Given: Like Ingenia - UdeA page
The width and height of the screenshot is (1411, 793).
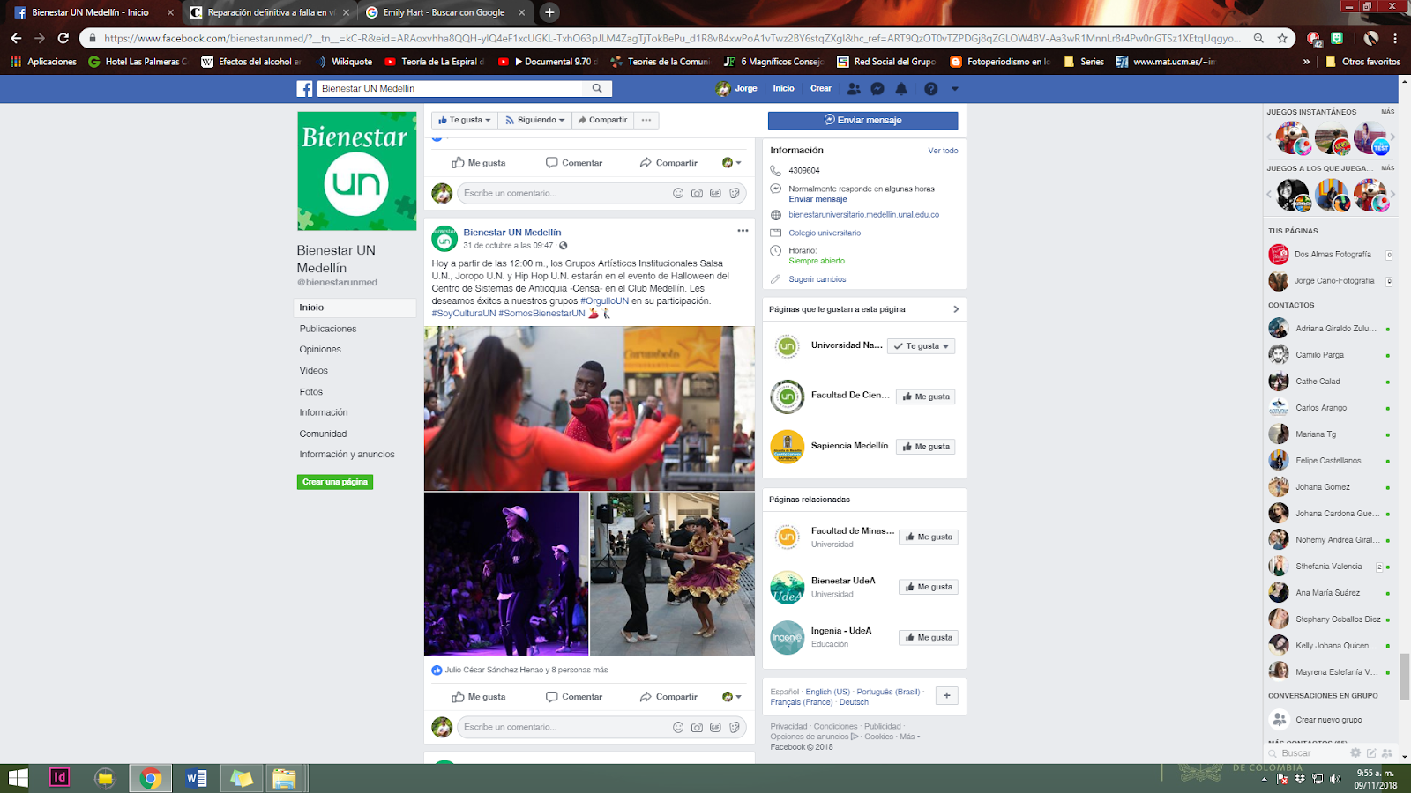Looking at the screenshot, I should tap(928, 637).
